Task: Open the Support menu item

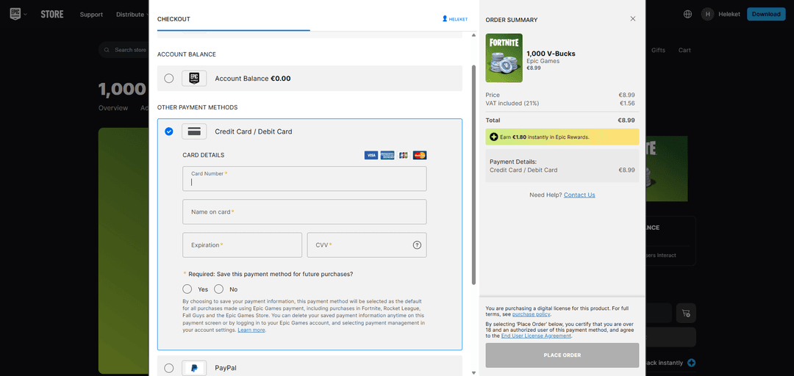Action: coord(91,15)
